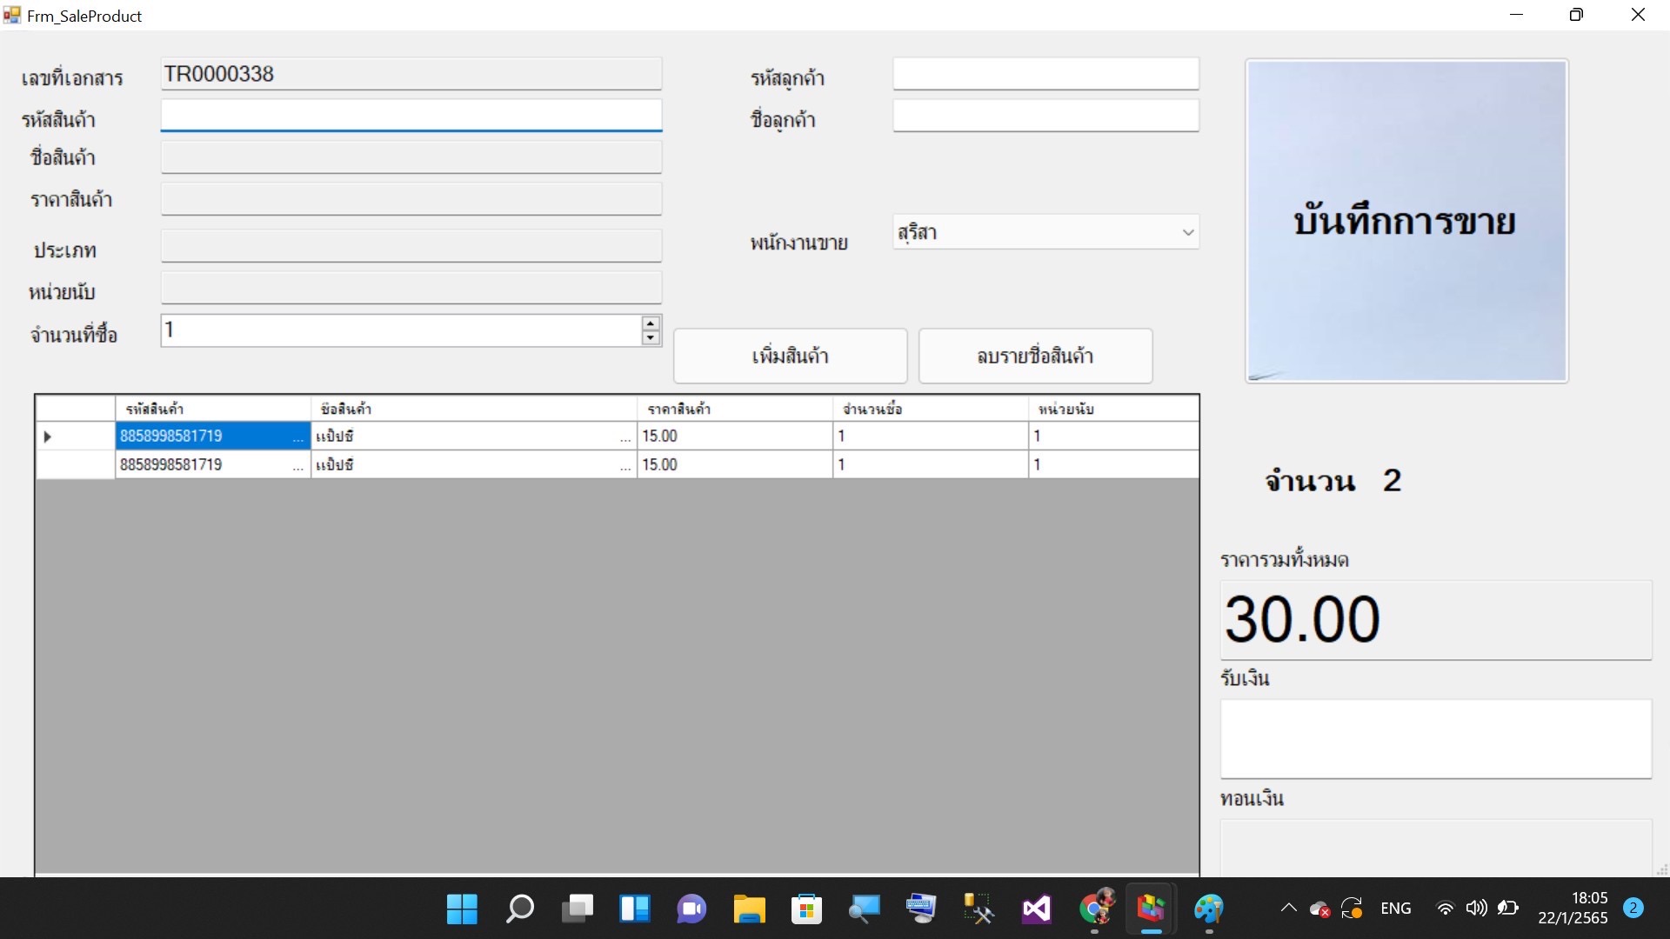The image size is (1670, 939).
Task: Click the รหัสลูกค้า customer code field
Action: [1045, 74]
